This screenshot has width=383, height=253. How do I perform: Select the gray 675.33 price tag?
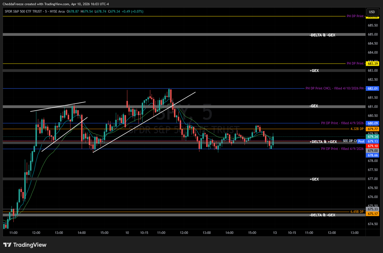372,209
